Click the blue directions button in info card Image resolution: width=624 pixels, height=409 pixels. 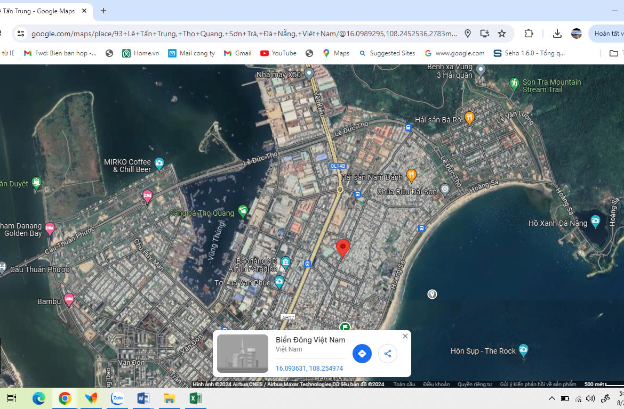click(362, 354)
